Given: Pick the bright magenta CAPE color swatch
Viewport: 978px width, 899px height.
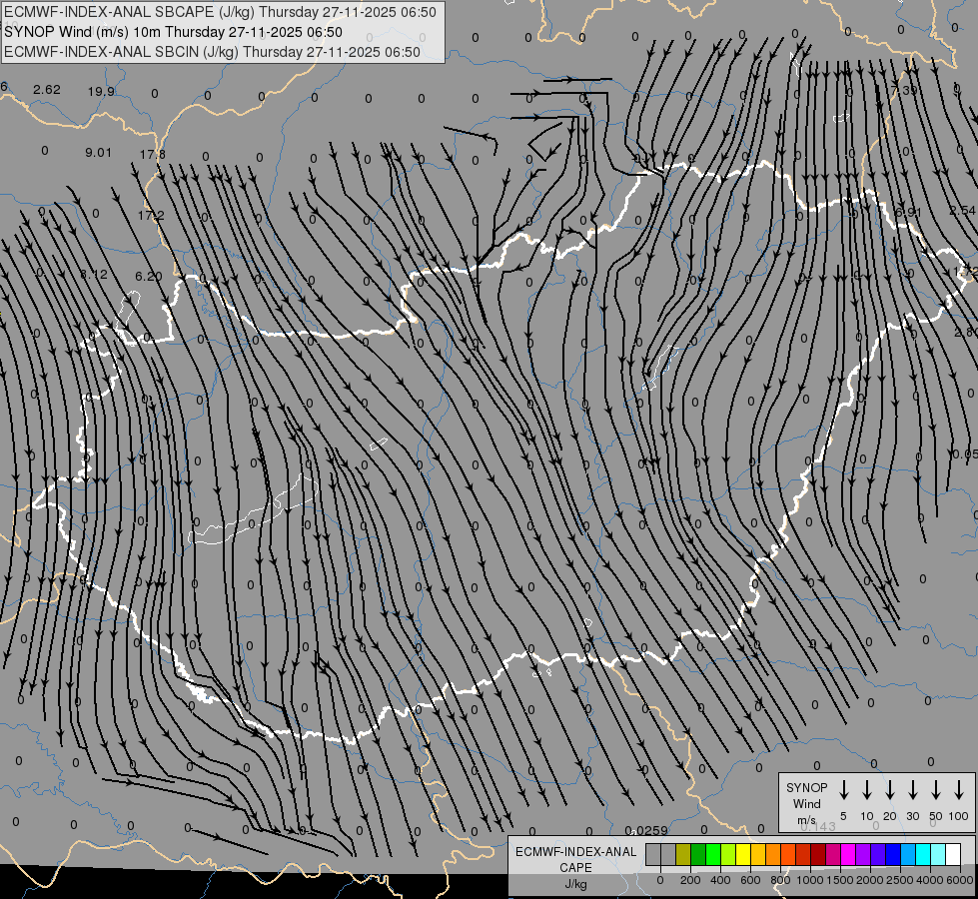Looking at the screenshot, I should (848, 855).
